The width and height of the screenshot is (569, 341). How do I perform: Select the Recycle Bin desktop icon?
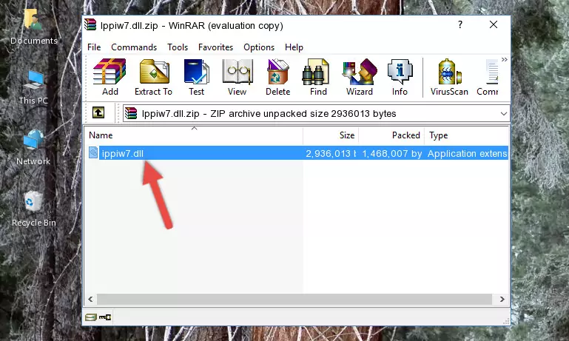point(34,209)
